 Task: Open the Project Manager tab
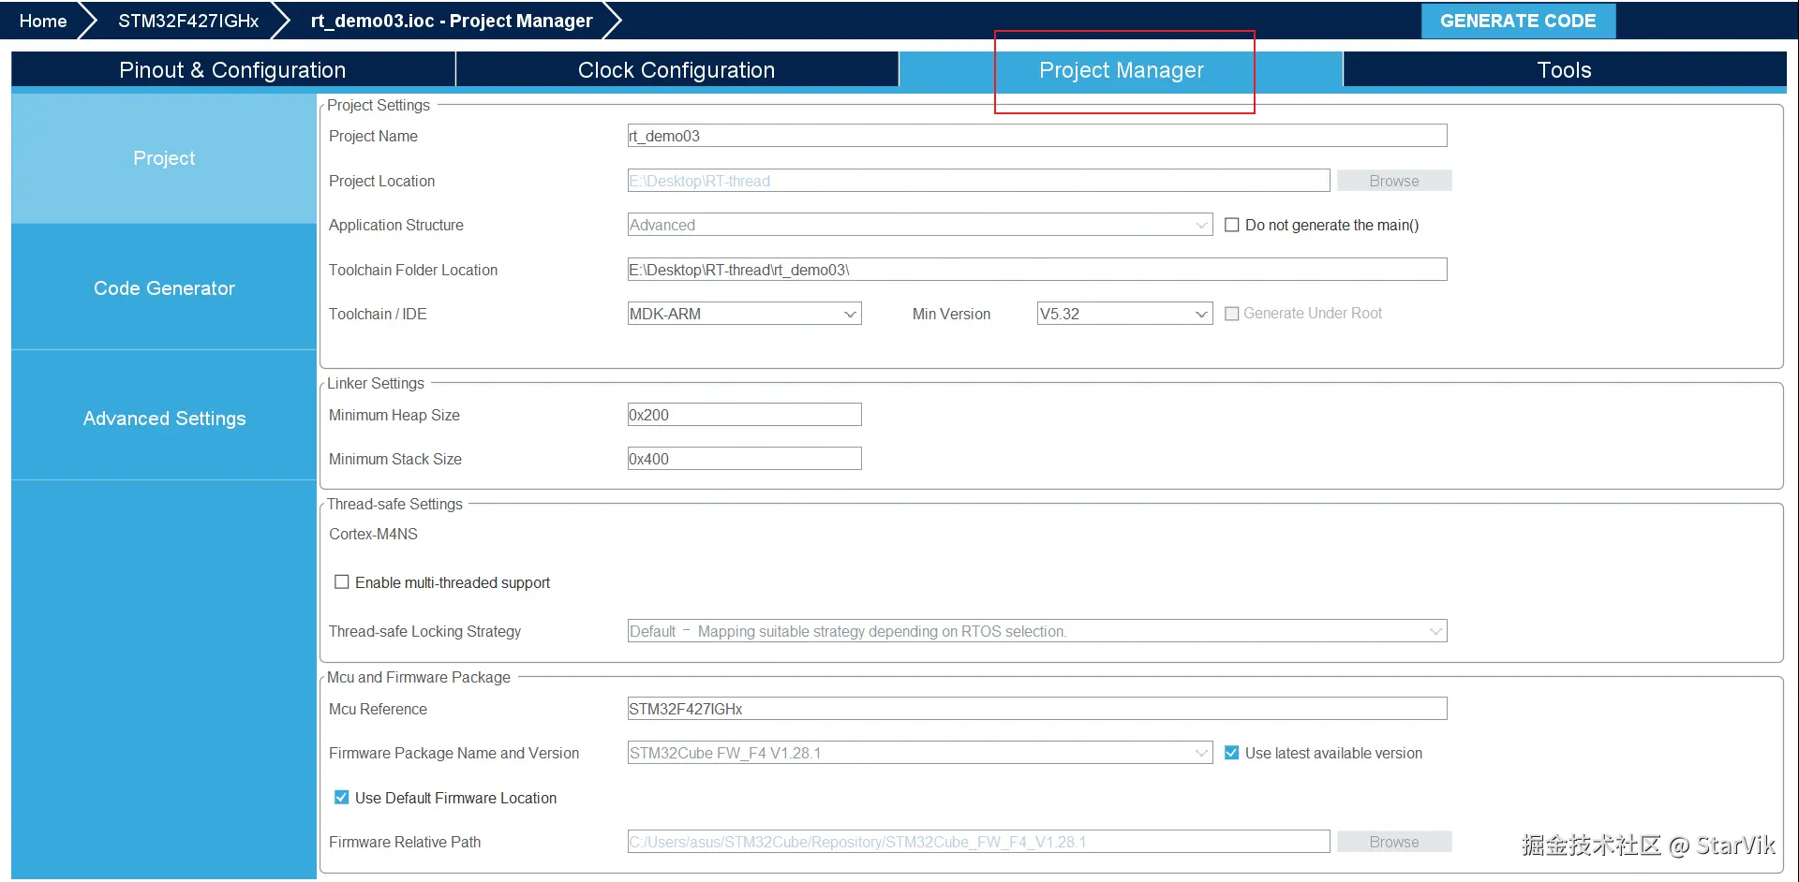1121,70
